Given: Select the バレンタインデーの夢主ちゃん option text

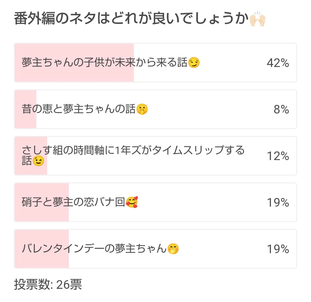Looking at the screenshot, I should [94, 249].
